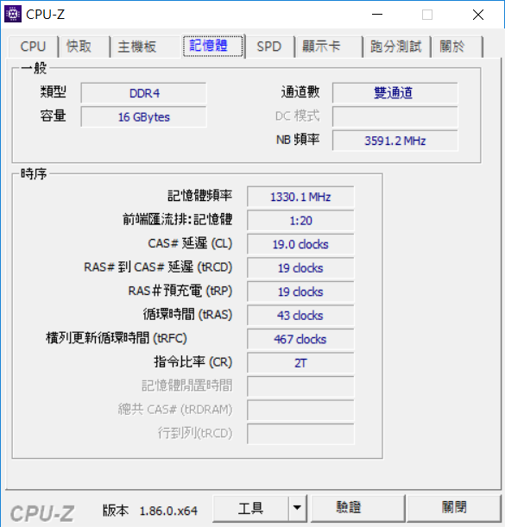Click the NB 頻率 label
The width and height of the screenshot is (505, 527).
(x=298, y=140)
